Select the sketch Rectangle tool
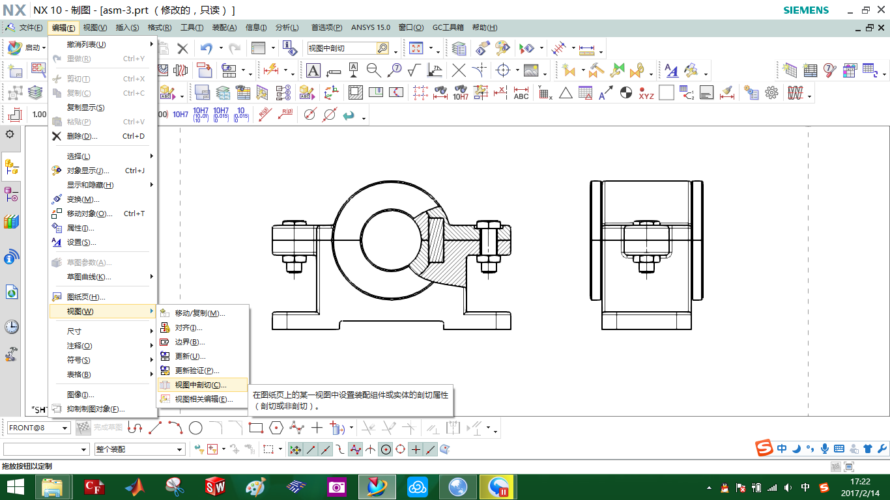The width and height of the screenshot is (890, 500). coord(256,428)
